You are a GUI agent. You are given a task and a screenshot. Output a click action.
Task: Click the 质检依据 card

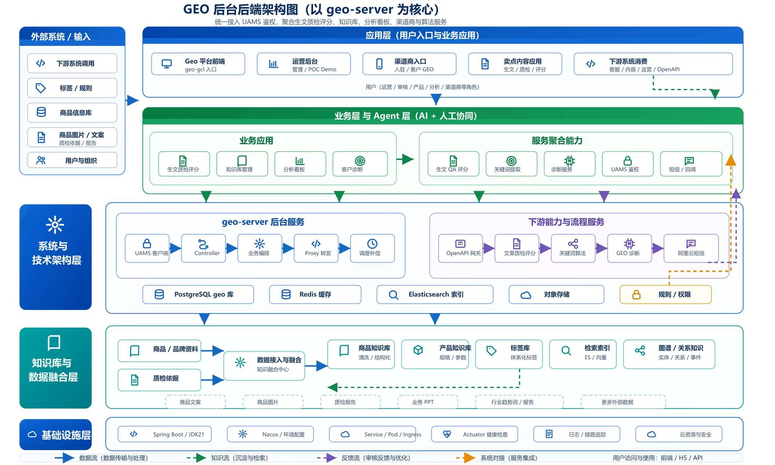[159, 380]
